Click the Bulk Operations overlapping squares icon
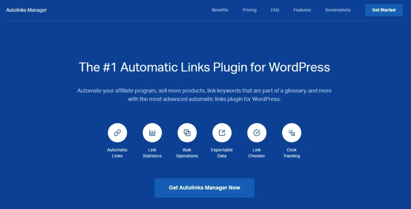The height and width of the screenshot is (209, 411). (187, 133)
